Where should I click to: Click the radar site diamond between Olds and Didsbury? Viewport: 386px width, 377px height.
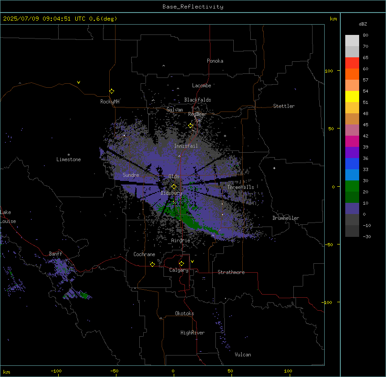coord(174,187)
